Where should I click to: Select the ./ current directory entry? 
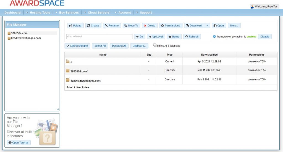pos(71,62)
